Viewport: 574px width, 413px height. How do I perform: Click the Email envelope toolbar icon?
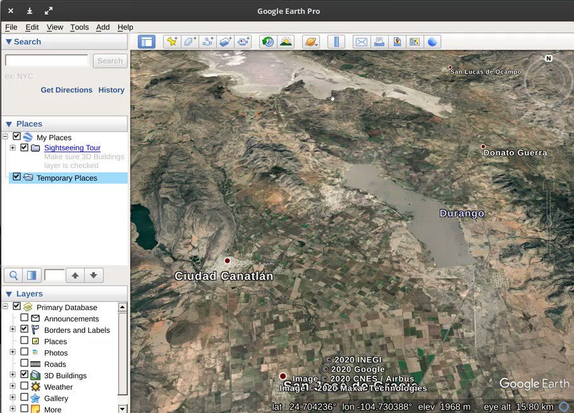pyautogui.click(x=361, y=42)
